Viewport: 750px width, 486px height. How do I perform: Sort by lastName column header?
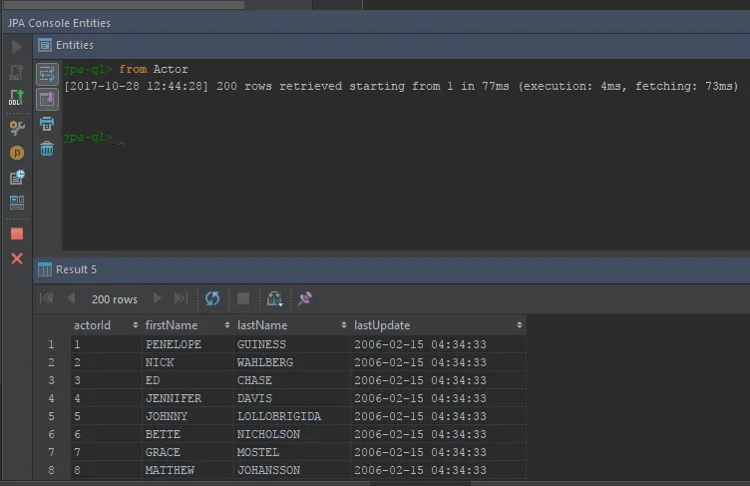click(292, 325)
